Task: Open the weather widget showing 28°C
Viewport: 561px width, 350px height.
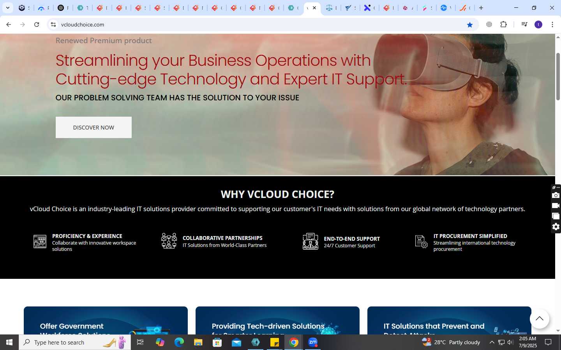Action: click(x=451, y=342)
